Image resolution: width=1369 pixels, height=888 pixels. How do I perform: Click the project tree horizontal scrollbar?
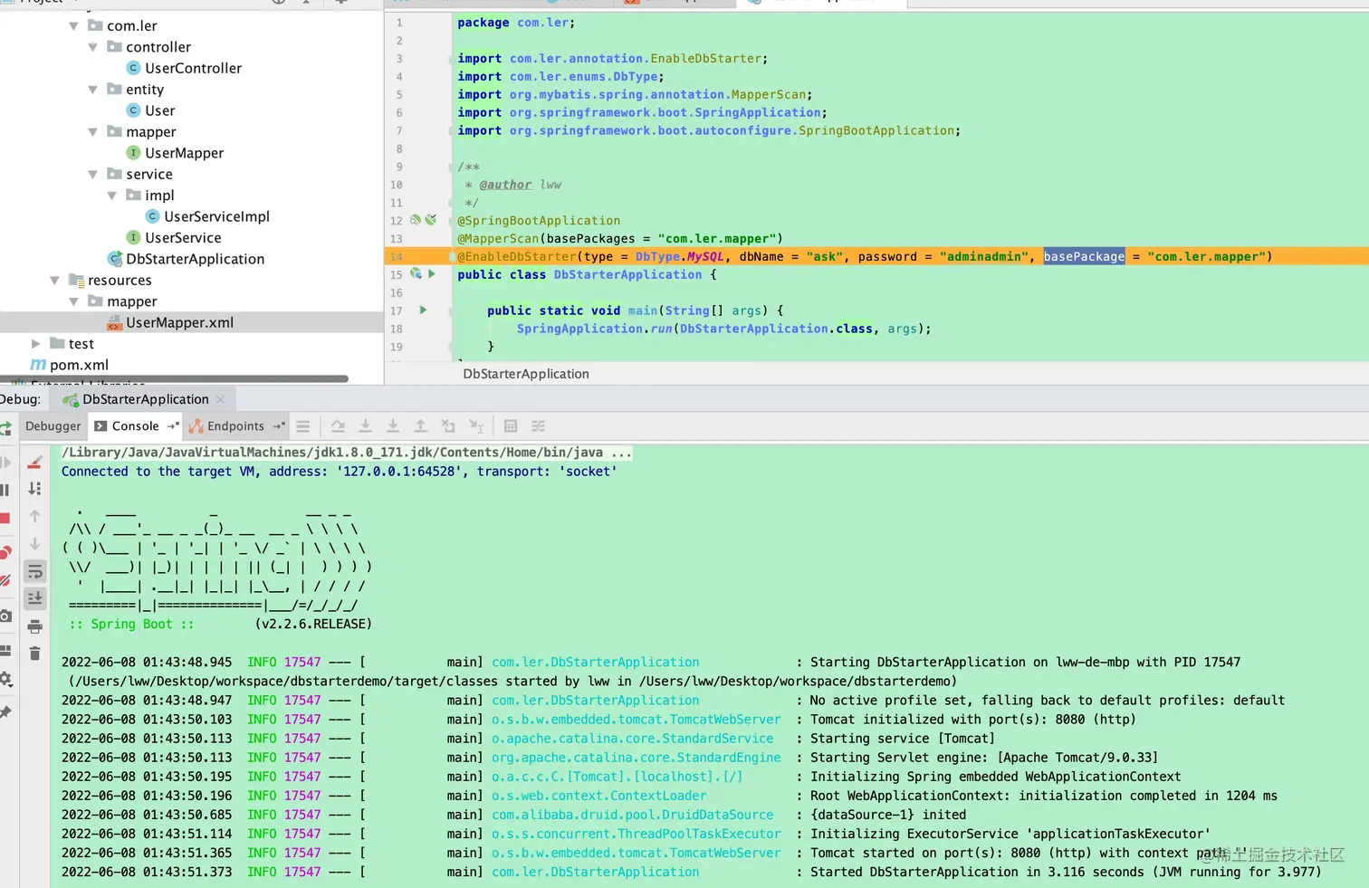[174, 378]
